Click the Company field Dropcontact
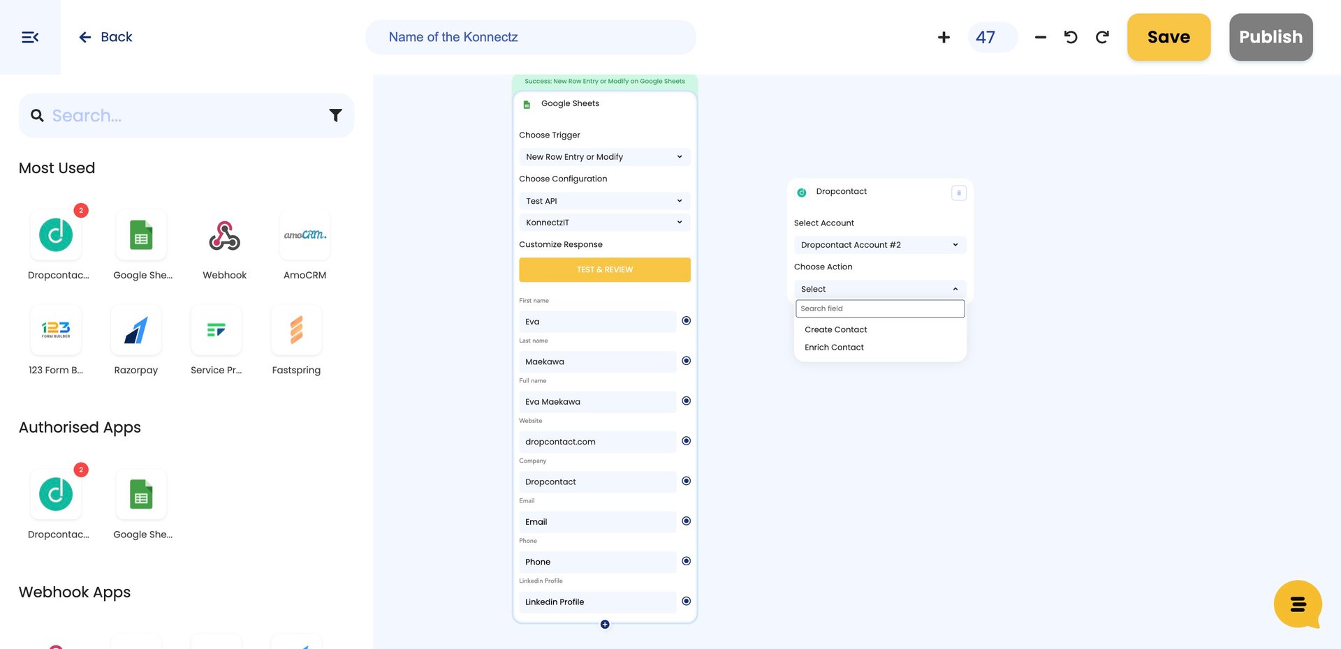Screen dimensions: 1341x649 [598, 482]
